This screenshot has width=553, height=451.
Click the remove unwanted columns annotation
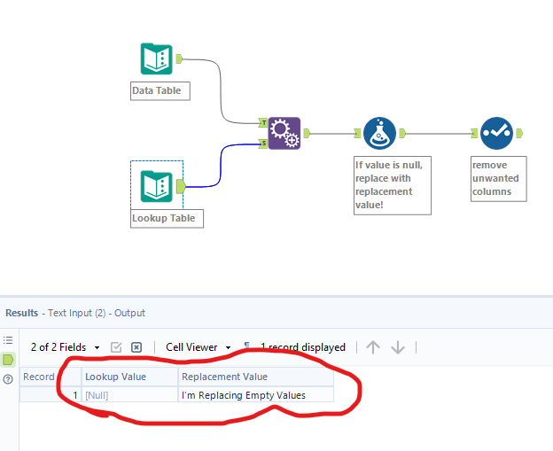click(x=499, y=179)
